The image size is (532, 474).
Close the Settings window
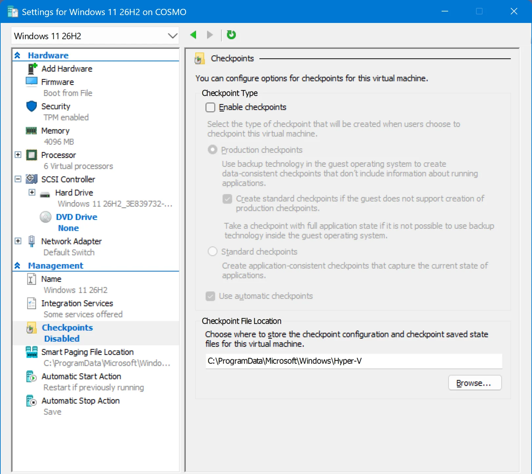pyautogui.click(x=514, y=11)
